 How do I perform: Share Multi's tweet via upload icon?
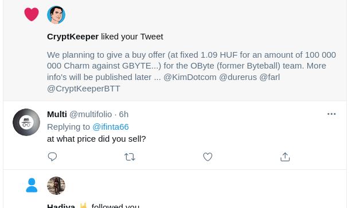285,157
